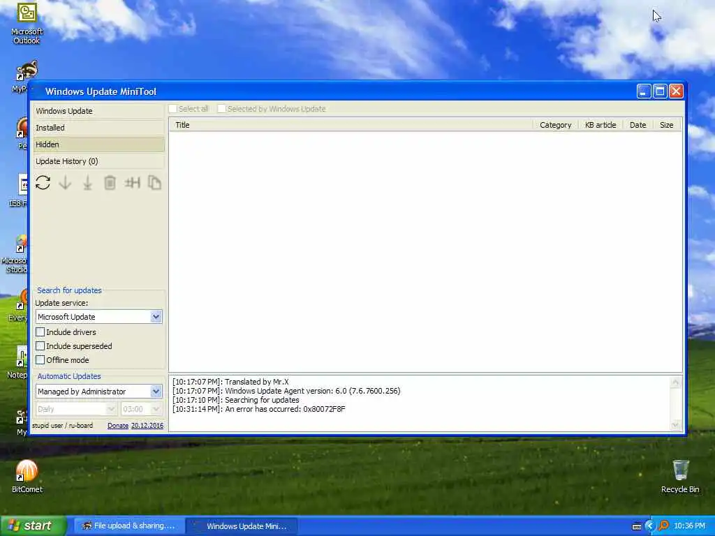Enable Include superseded option
Viewport: 715px width, 536px height.
(40, 346)
